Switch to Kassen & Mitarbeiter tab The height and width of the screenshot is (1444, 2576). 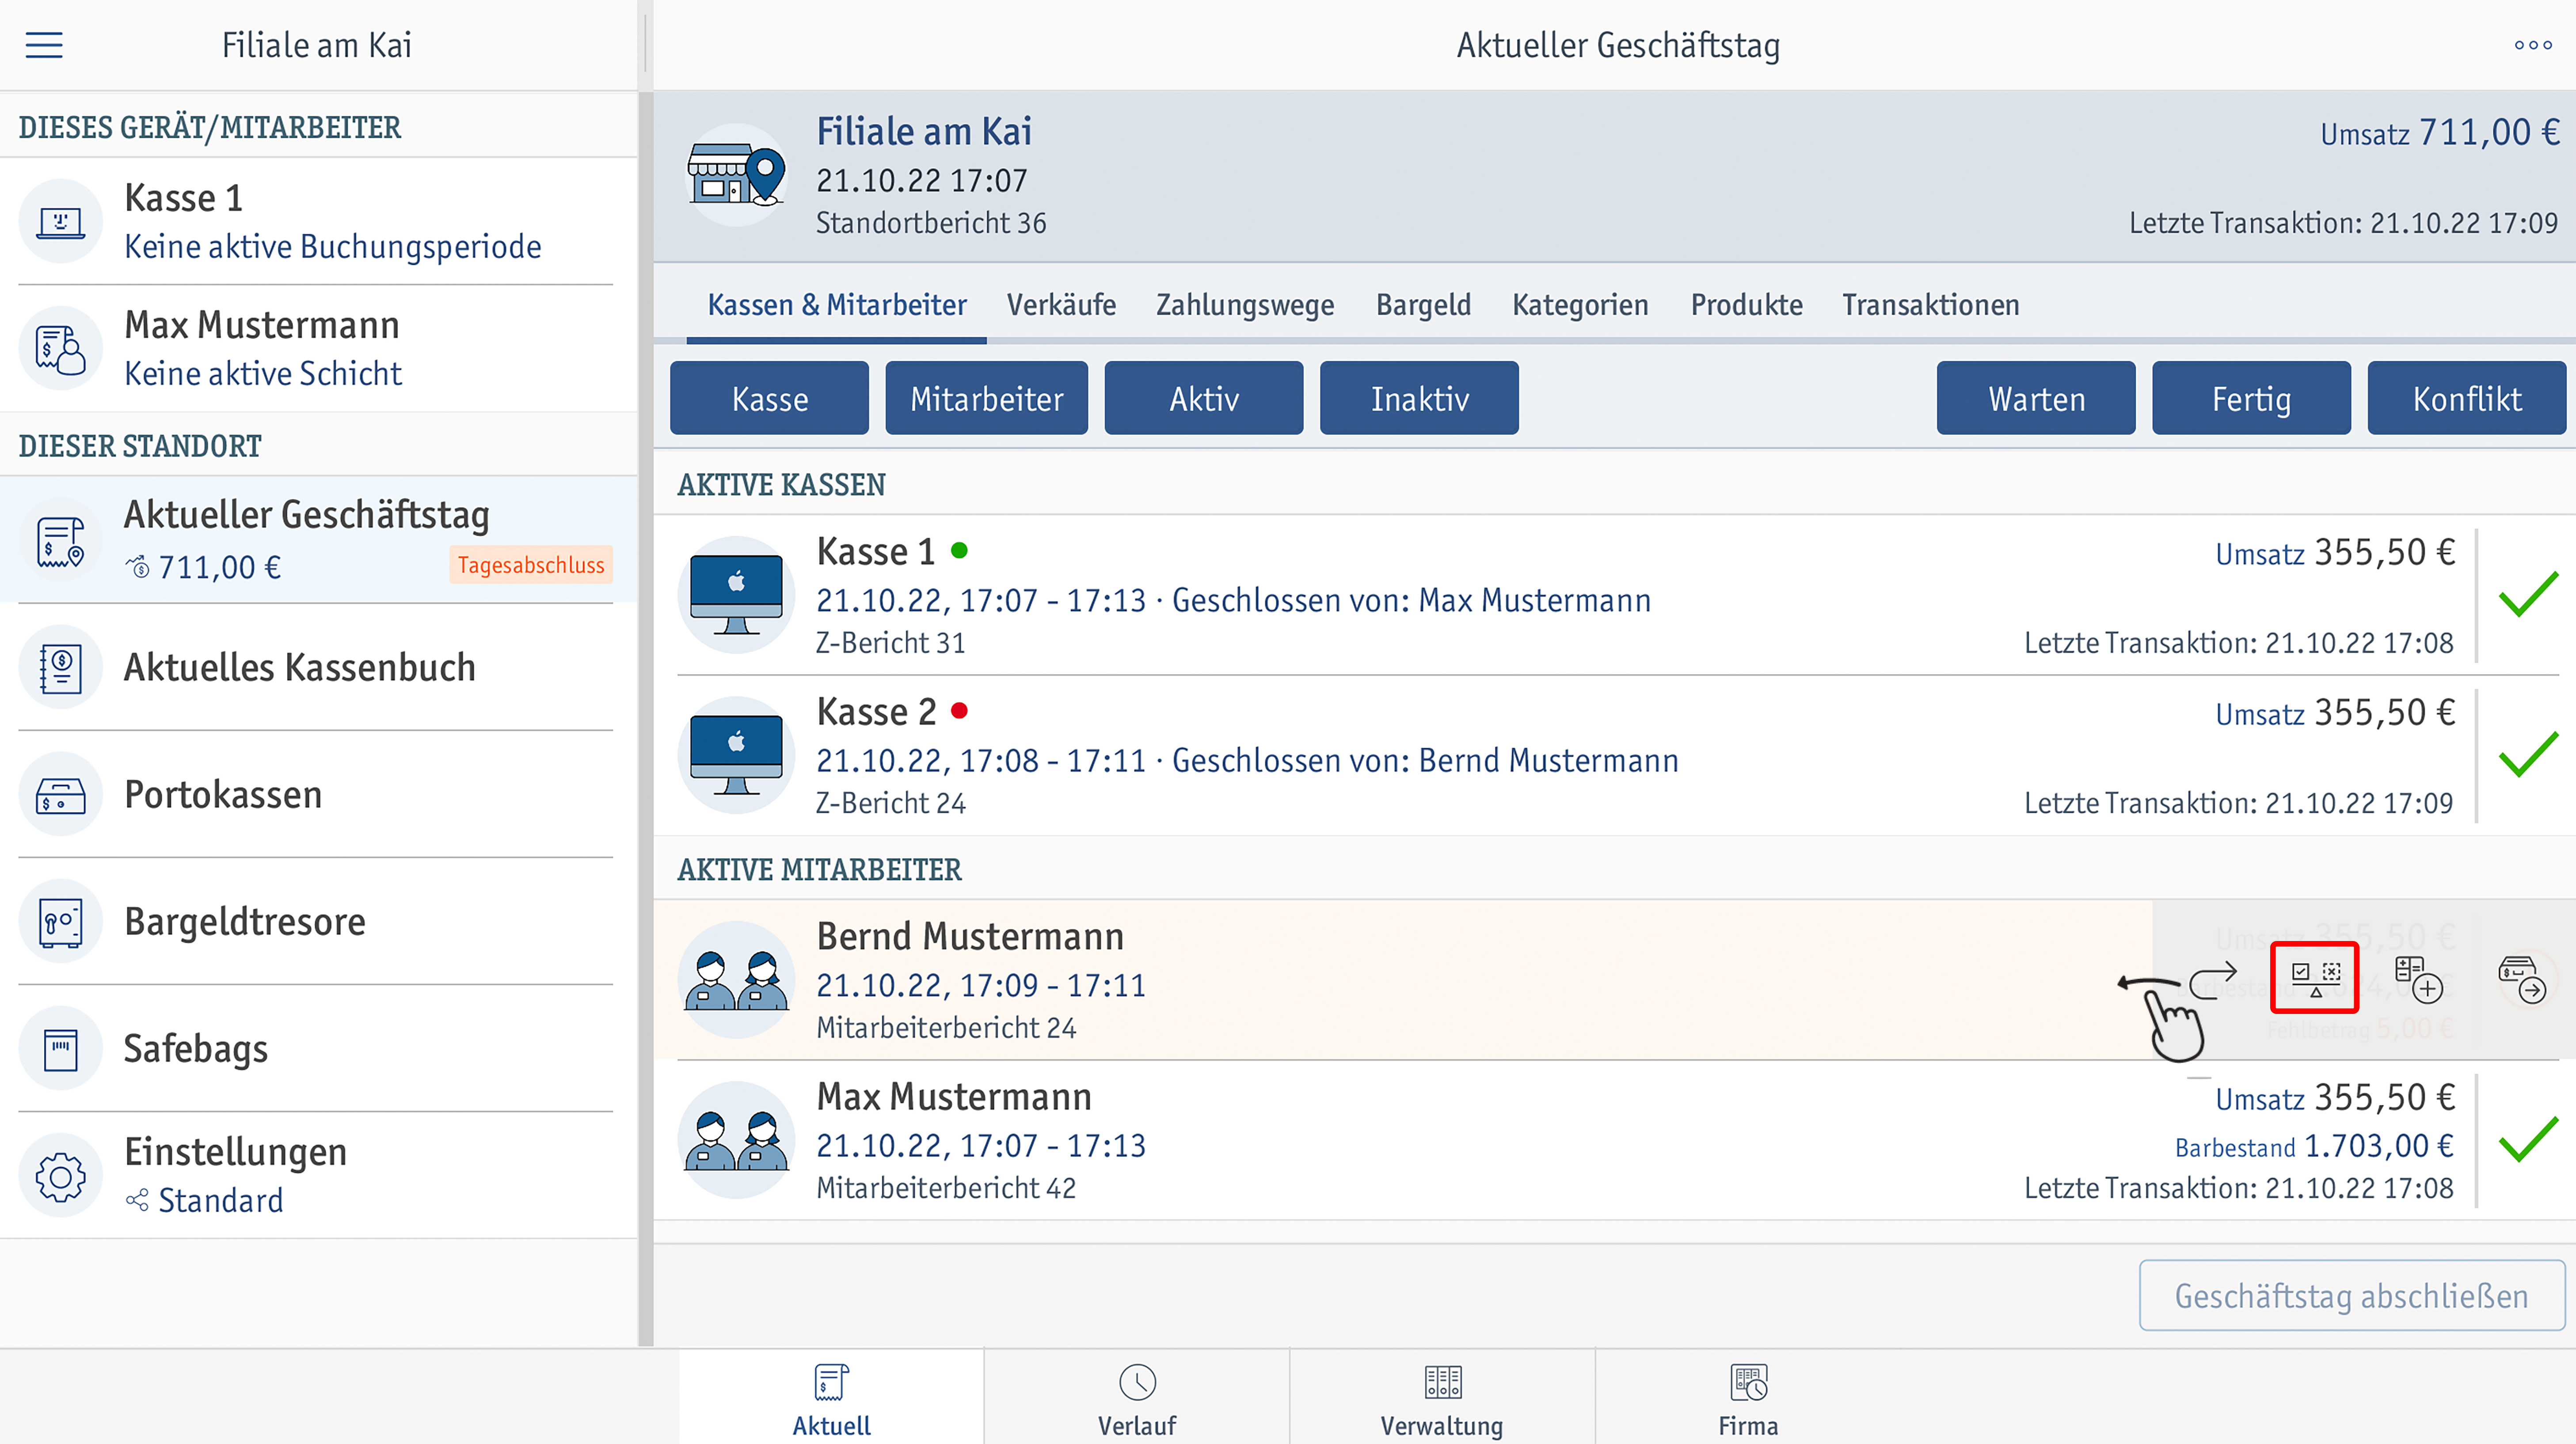(x=837, y=305)
